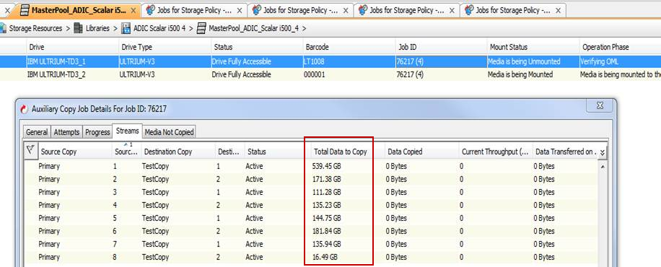Click the MasterPool_ADIC_Scalar i500_4 breadcrumb icon

[x=202, y=28]
